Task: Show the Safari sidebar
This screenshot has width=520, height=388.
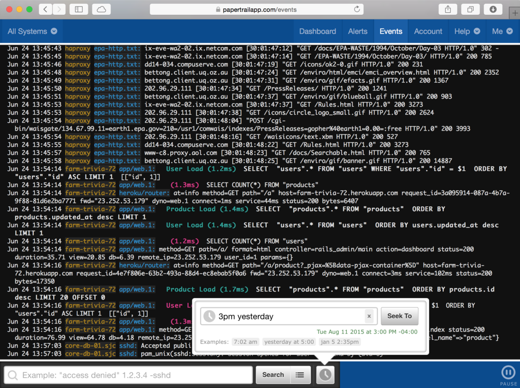Action: pyautogui.click(x=79, y=9)
